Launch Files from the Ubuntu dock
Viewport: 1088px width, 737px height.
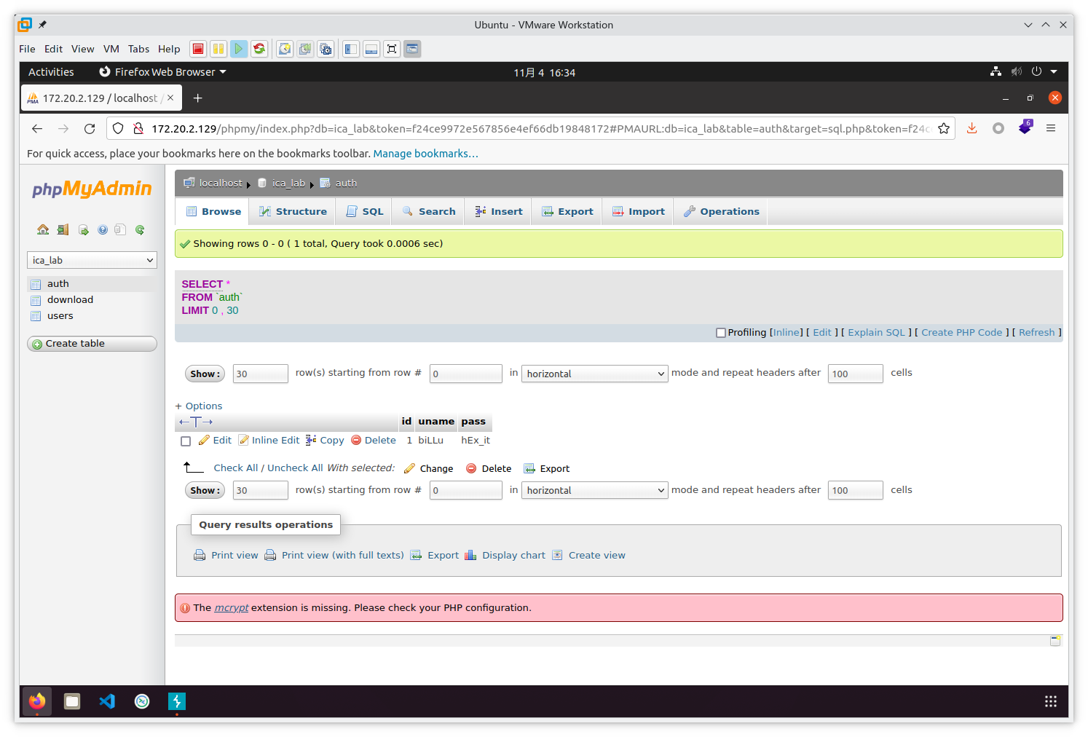coord(72,701)
